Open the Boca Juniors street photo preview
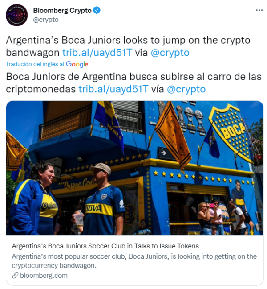 point(134,168)
